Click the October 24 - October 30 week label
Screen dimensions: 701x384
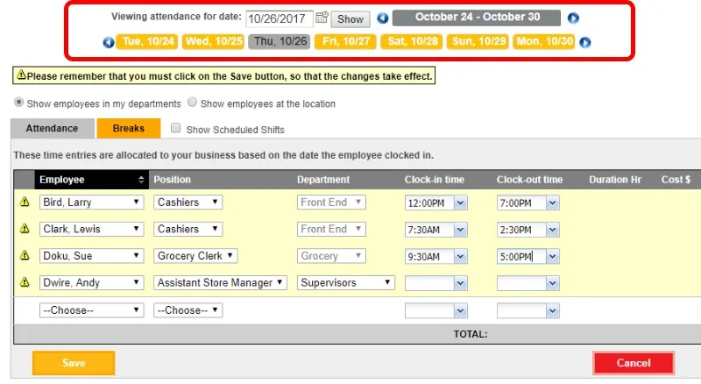(x=477, y=18)
